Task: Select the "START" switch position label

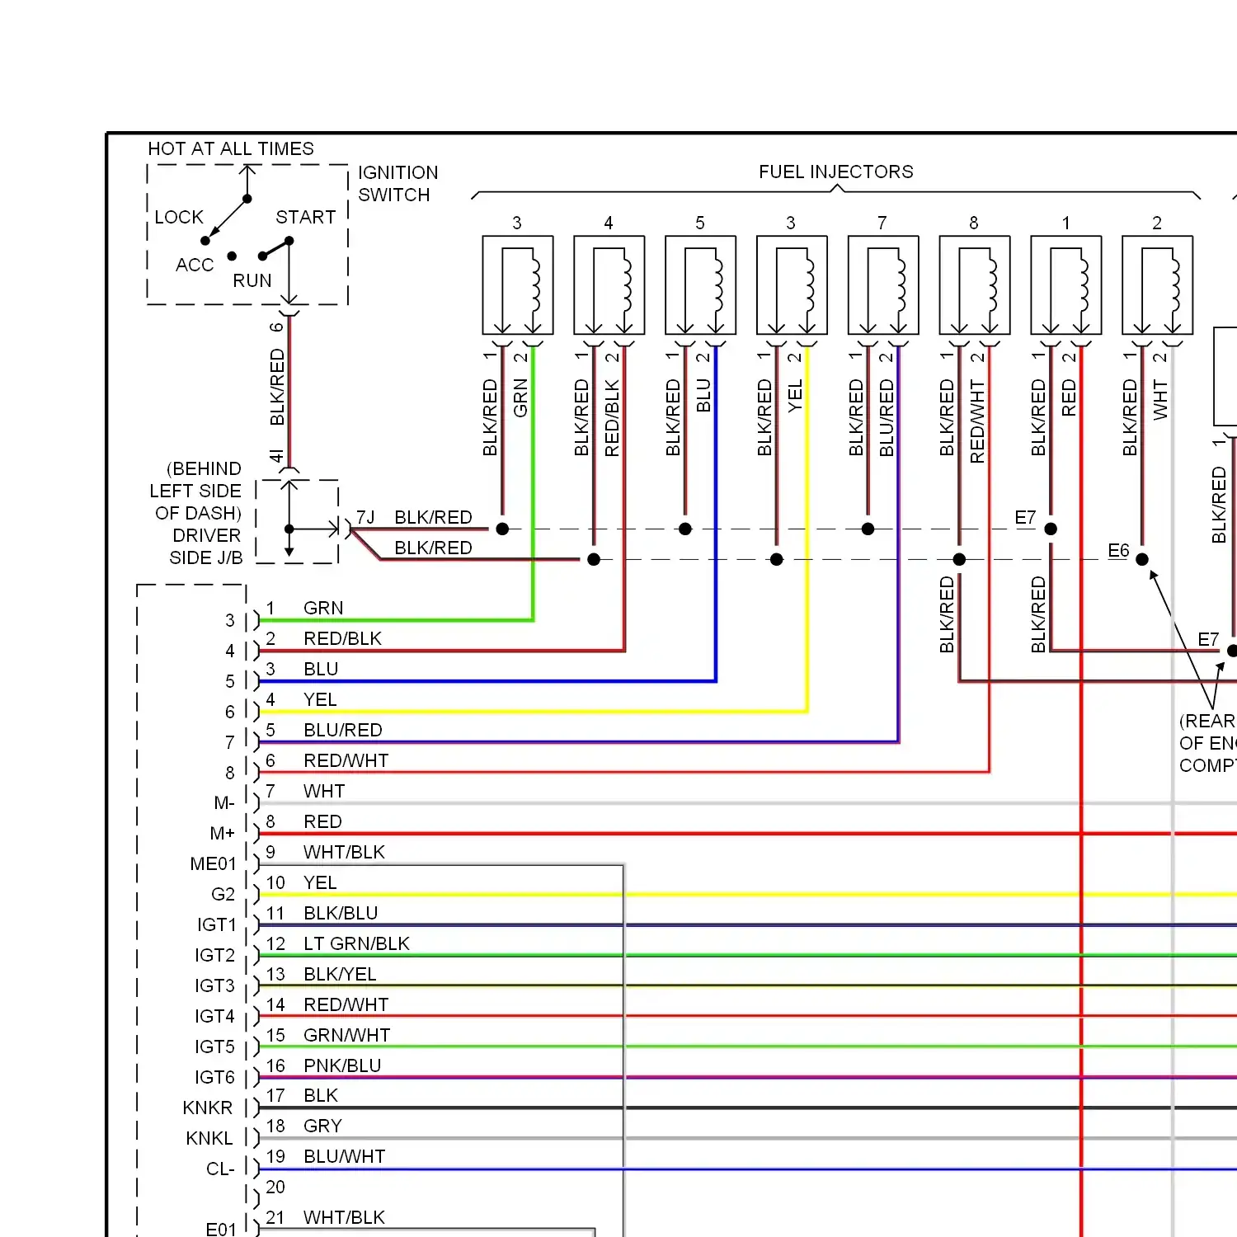Action: coord(306,217)
